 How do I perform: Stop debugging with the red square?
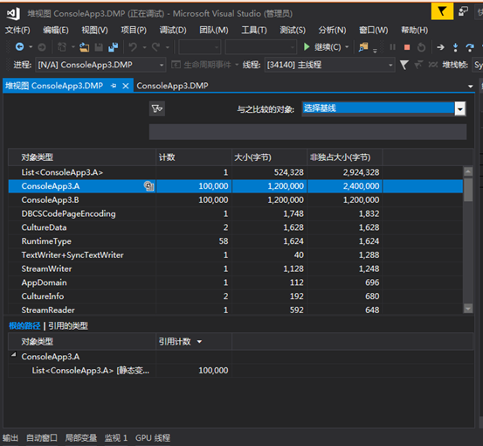point(407,47)
